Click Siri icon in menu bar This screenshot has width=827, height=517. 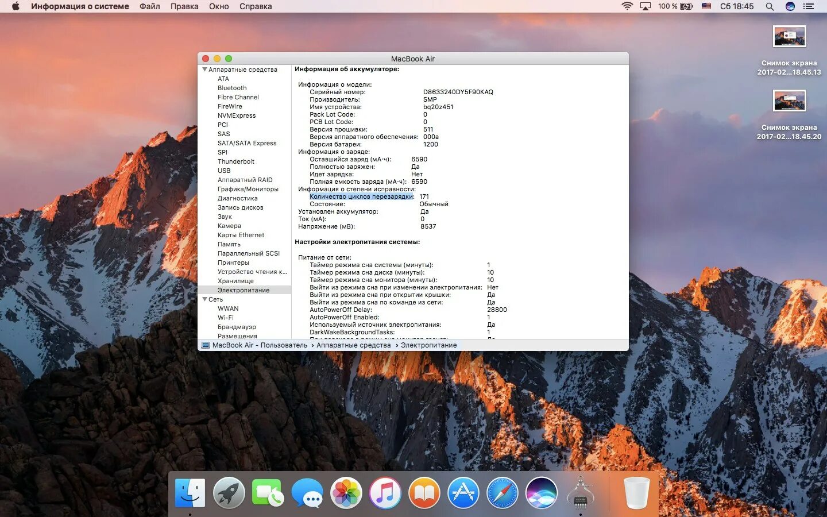tap(790, 6)
